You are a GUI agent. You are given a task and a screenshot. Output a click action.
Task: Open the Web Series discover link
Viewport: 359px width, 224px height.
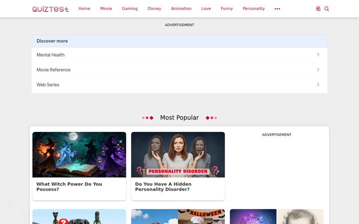point(179,85)
